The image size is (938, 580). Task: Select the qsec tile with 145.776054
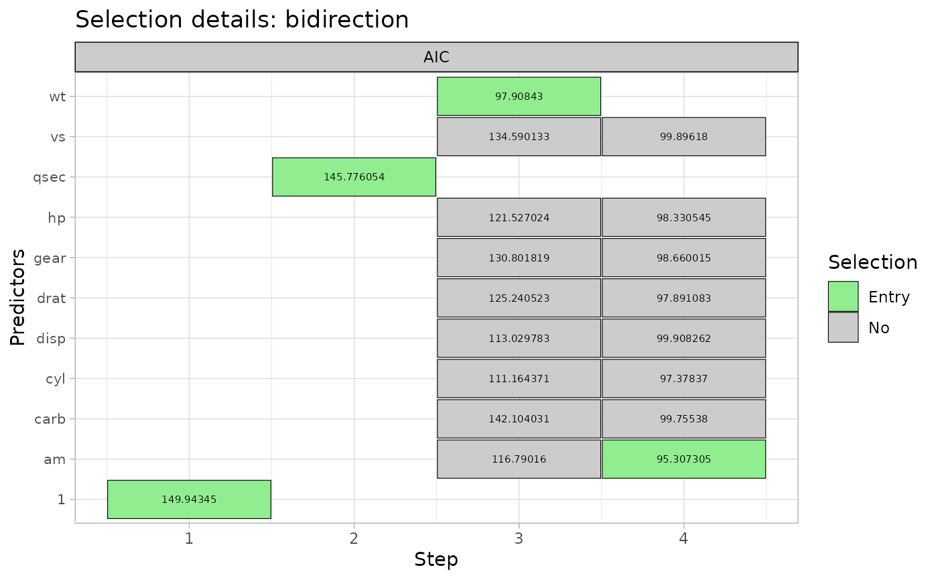(x=354, y=177)
